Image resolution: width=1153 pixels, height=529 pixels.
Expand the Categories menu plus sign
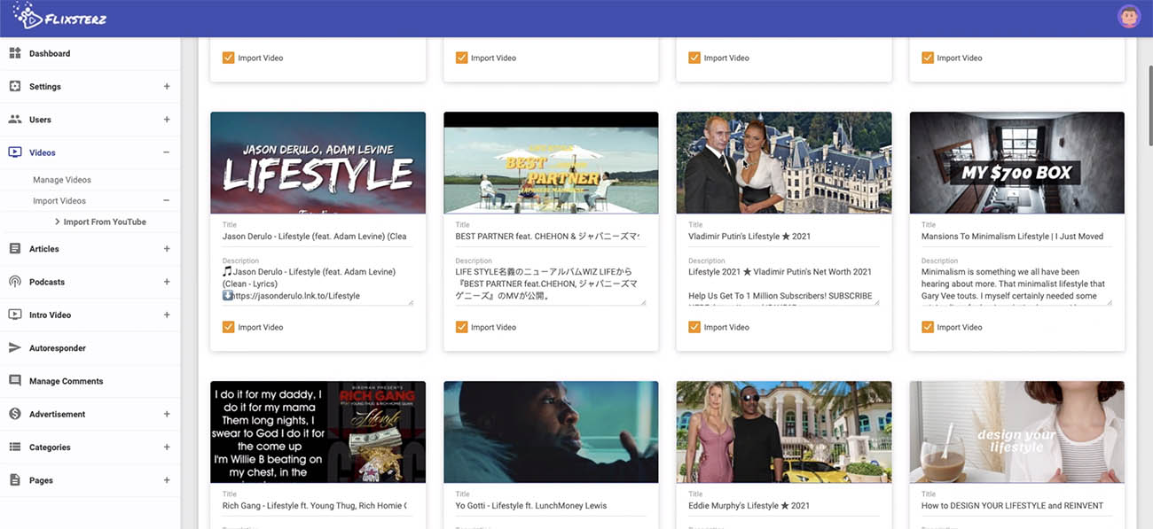click(x=167, y=447)
